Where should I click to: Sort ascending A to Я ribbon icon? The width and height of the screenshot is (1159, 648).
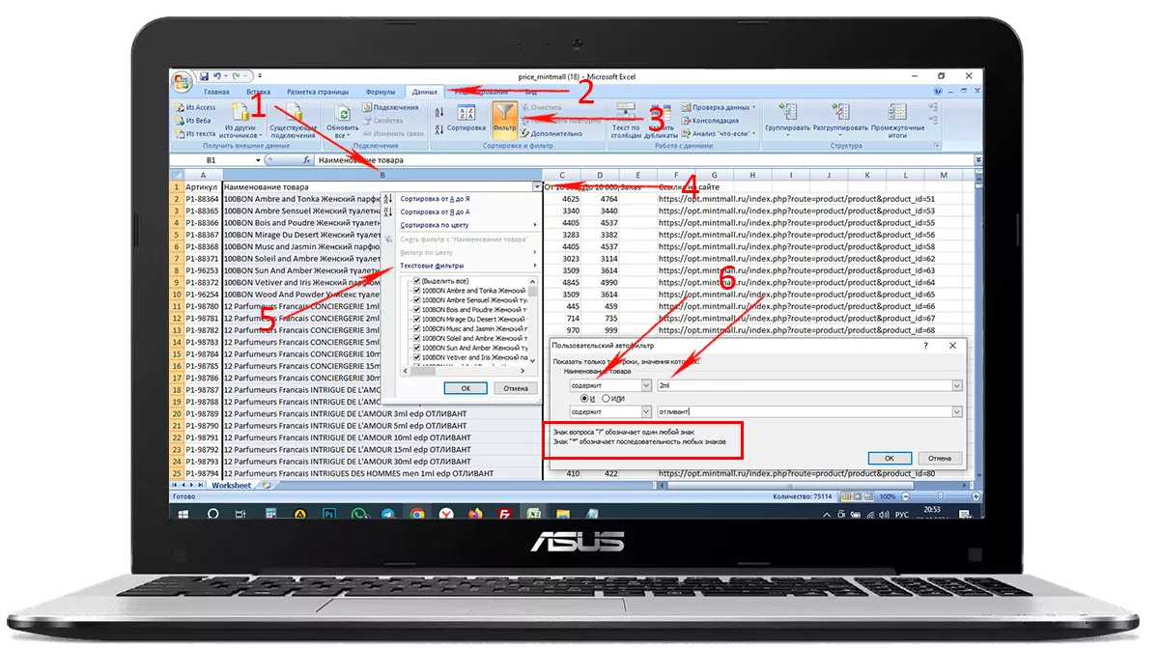coord(439,112)
